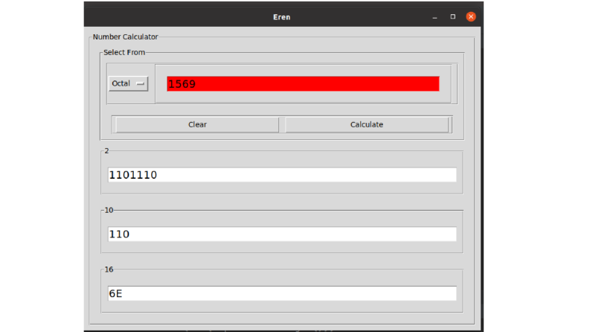Click the base 16 frame label
This screenshot has height=332, width=590.
click(x=109, y=269)
